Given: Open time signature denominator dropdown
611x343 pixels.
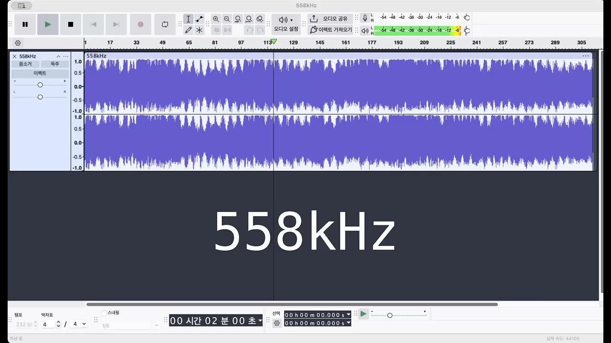Looking at the screenshot, I should click(x=79, y=324).
